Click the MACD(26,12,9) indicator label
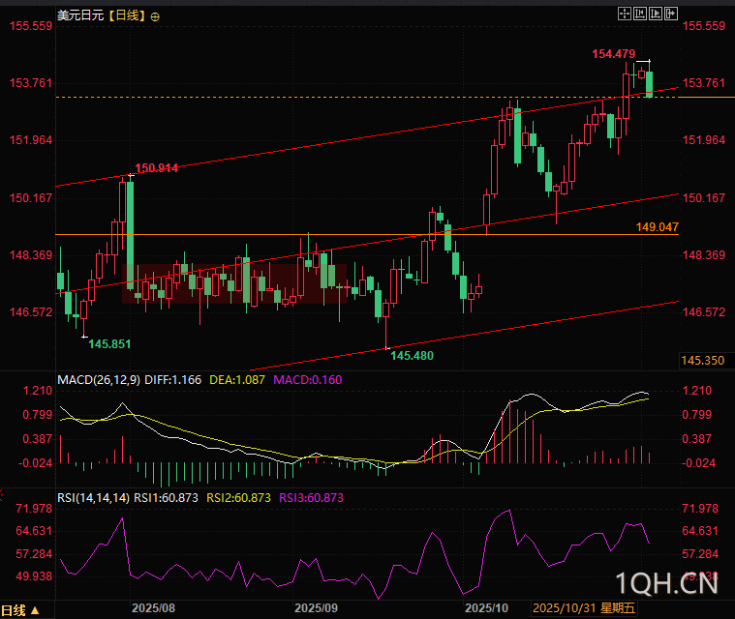Screen dimensions: 735x619 click(x=99, y=380)
